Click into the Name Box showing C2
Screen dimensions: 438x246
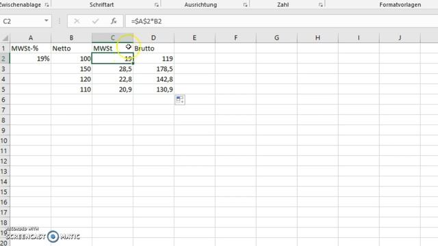coord(21,21)
